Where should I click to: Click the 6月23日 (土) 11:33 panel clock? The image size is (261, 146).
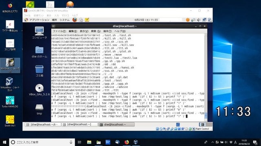146,20
